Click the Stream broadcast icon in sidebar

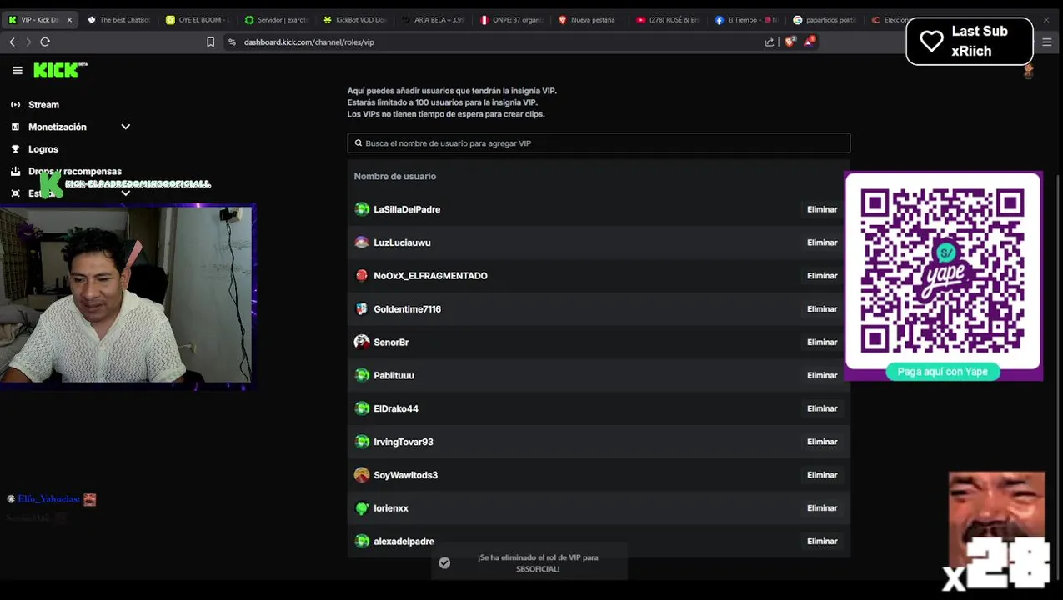(x=15, y=105)
